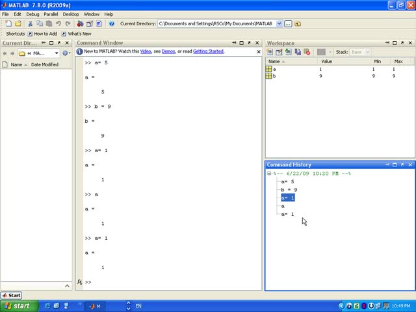The height and width of the screenshot is (312, 416).
Task: Click the Windows start button
Action: click(19, 306)
